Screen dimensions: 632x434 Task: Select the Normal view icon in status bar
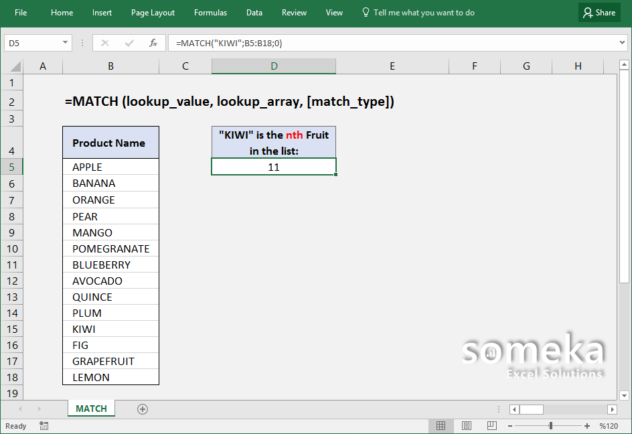click(x=441, y=425)
